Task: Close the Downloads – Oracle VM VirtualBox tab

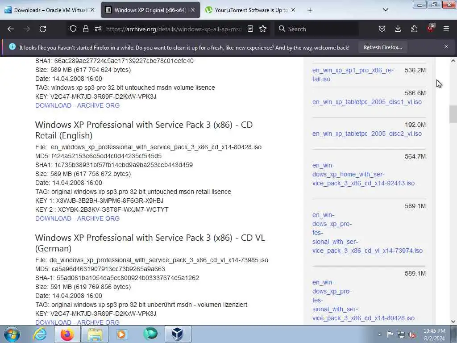Action: (x=92, y=10)
